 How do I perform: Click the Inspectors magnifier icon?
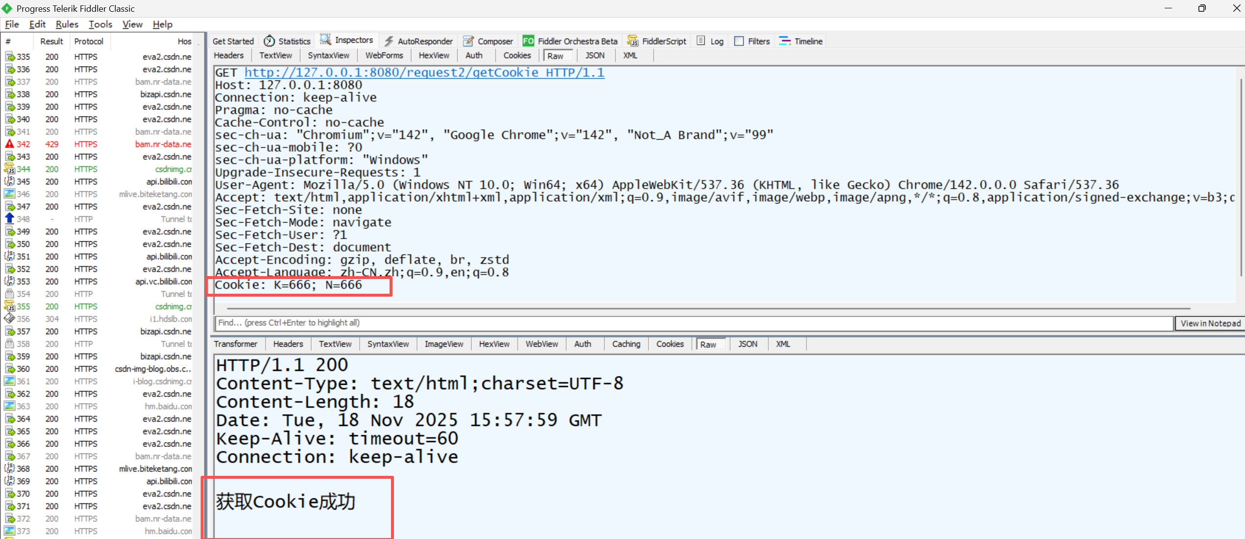pyautogui.click(x=325, y=40)
